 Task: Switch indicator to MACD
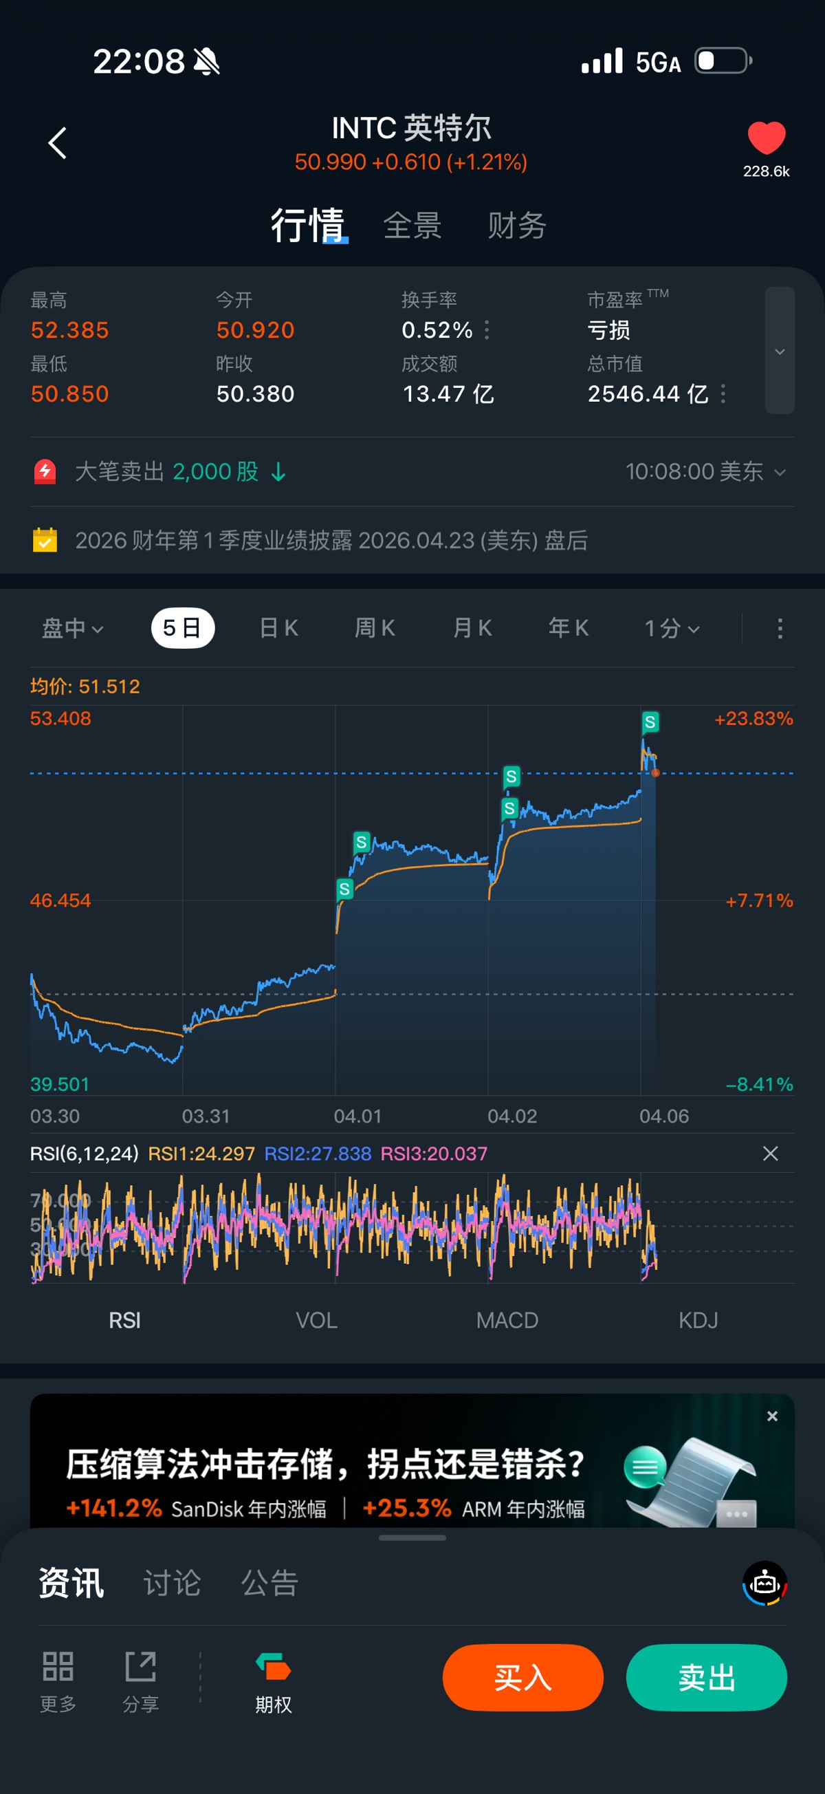tap(507, 1320)
